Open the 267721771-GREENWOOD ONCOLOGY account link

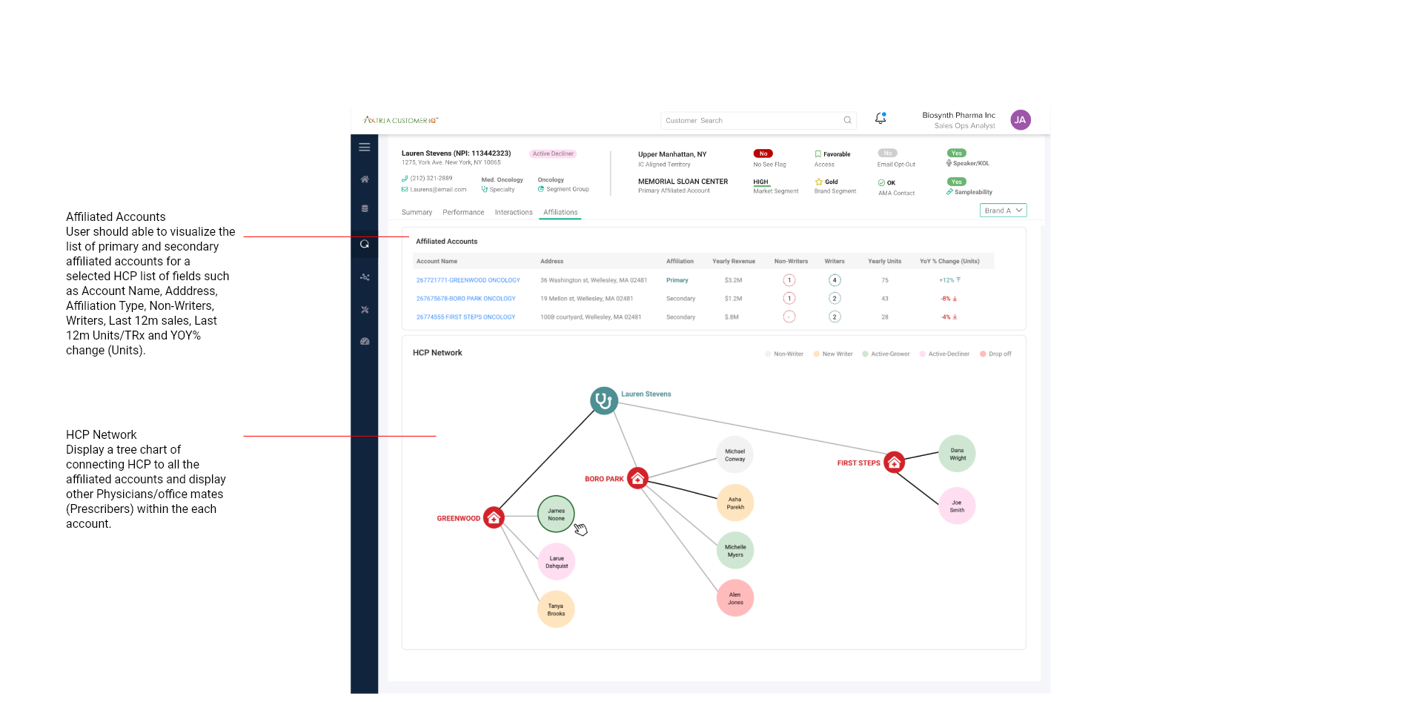(x=468, y=280)
